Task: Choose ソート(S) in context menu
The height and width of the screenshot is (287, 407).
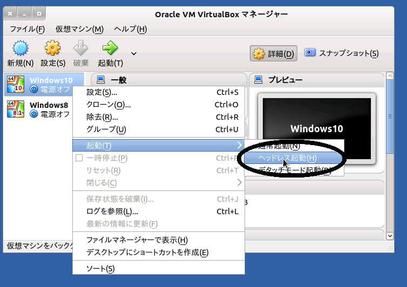Action: pos(159,269)
